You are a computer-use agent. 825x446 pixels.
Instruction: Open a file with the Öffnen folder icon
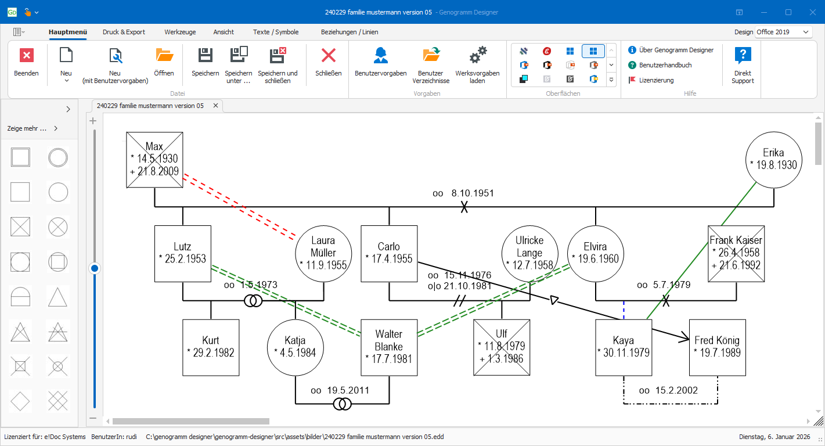164,56
